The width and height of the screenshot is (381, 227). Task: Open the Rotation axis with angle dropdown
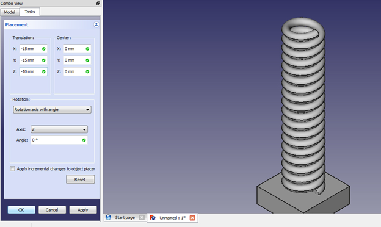53,109
